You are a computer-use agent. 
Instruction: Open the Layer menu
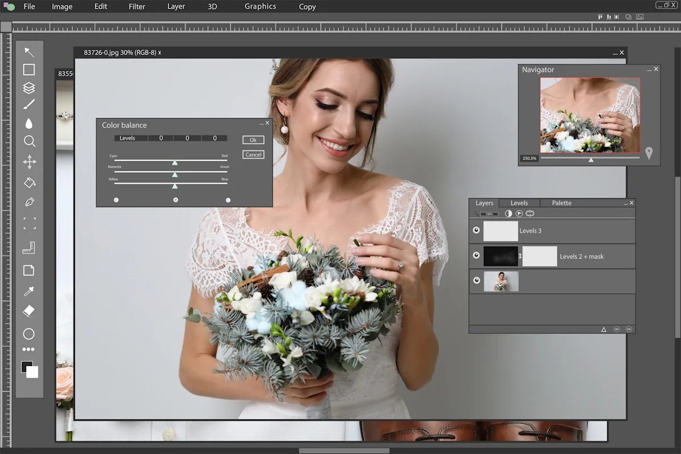tap(175, 6)
